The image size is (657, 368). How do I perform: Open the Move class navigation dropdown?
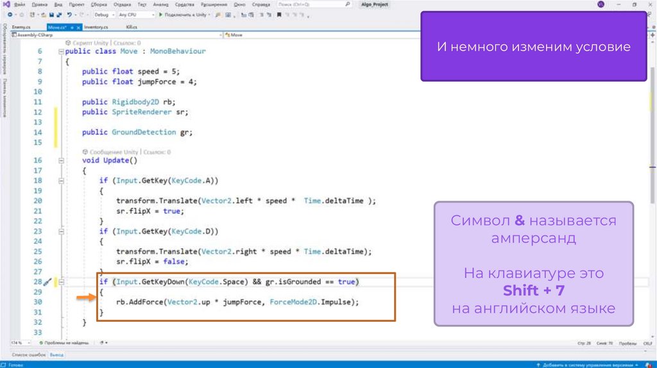tap(322, 35)
